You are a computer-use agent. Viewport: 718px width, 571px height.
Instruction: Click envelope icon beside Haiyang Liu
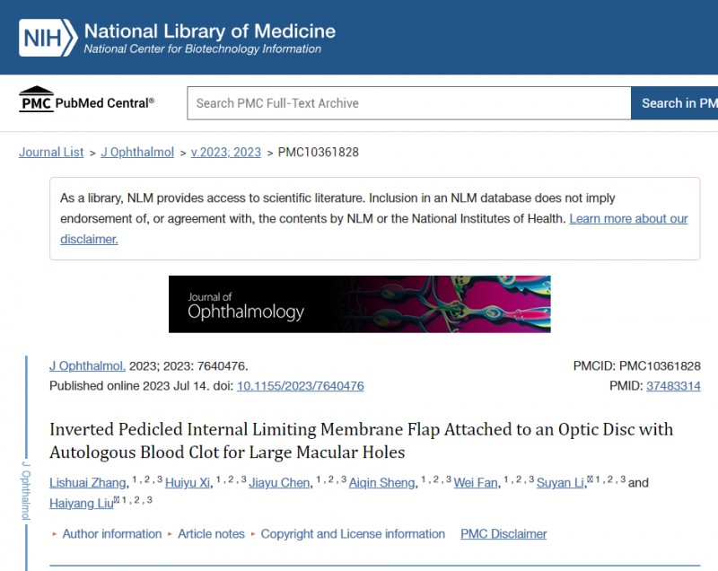tap(117, 499)
